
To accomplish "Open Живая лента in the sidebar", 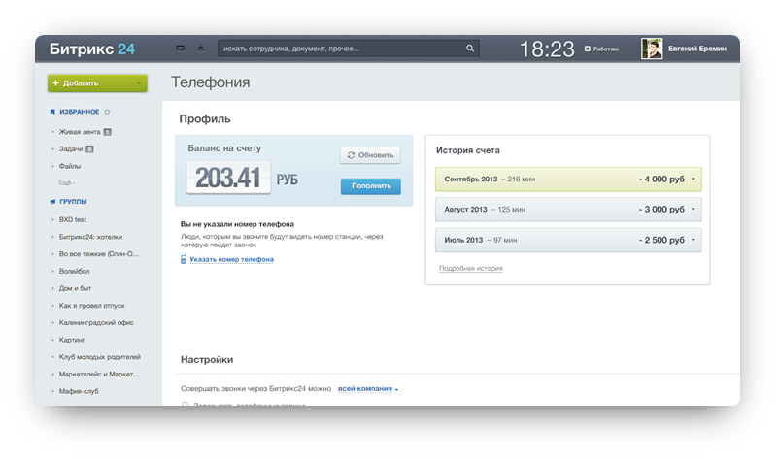I will tap(80, 132).
